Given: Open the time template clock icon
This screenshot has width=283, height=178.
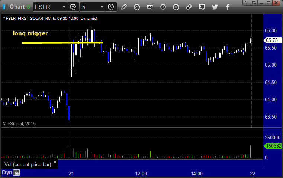Looking at the screenshot, I should point(111,7).
